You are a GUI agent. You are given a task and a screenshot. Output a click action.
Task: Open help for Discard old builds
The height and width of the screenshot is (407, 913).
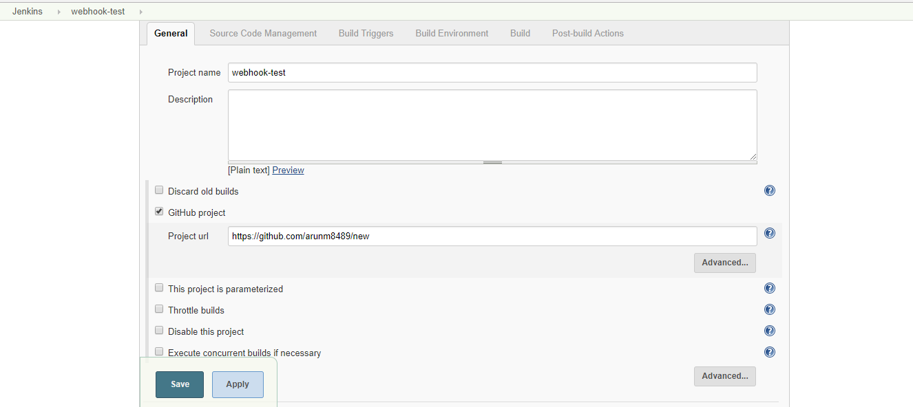coord(769,190)
